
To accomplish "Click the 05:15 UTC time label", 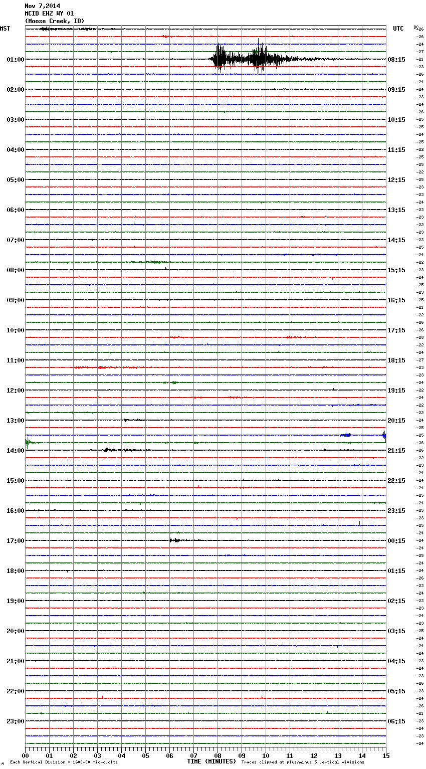I will click(396, 691).
